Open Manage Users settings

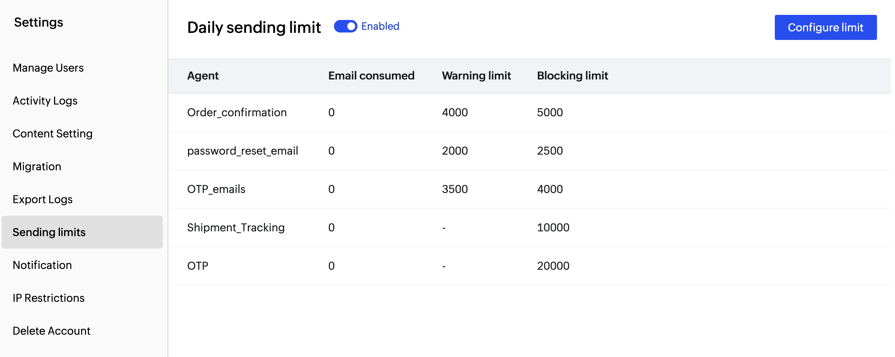pos(48,68)
